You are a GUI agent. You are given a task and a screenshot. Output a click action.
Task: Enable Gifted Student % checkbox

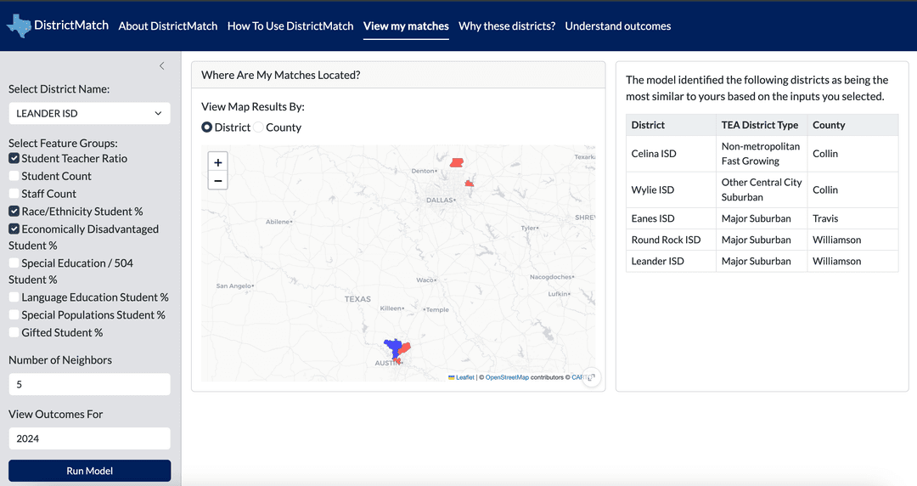tap(14, 332)
